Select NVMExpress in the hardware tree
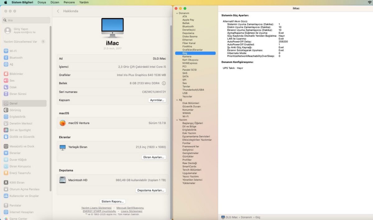The width and height of the screenshot is (373, 220). [x=190, y=63]
